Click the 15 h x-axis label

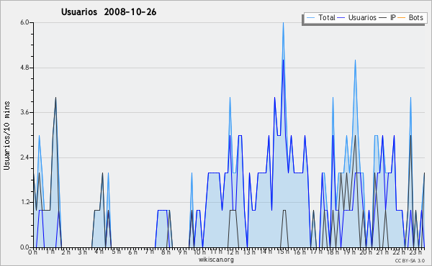[x=283, y=252]
